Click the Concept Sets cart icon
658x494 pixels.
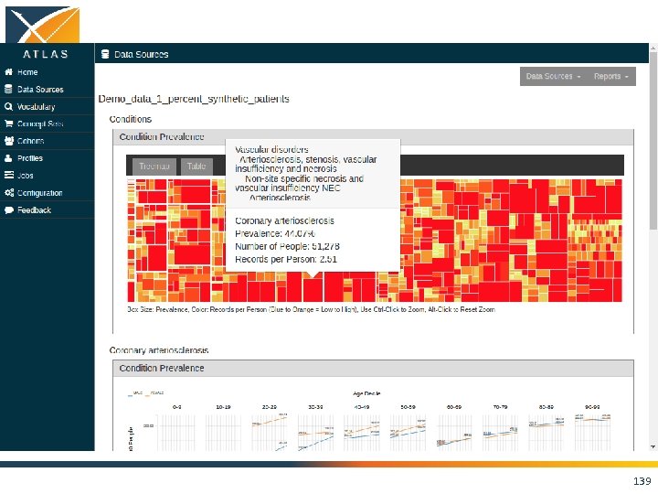coord(8,123)
